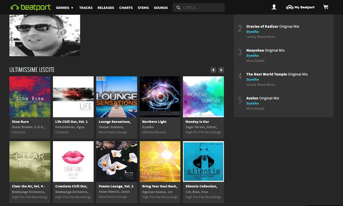This screenshot has width=343, height=206.
Task: Click Dyodho under The Next World Temple
Action: click(253, 79)
